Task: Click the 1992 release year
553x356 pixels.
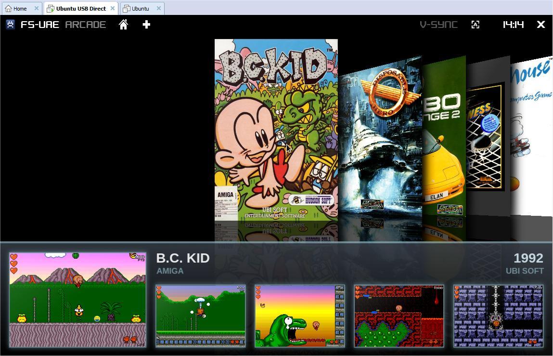Action: point(528,258)
